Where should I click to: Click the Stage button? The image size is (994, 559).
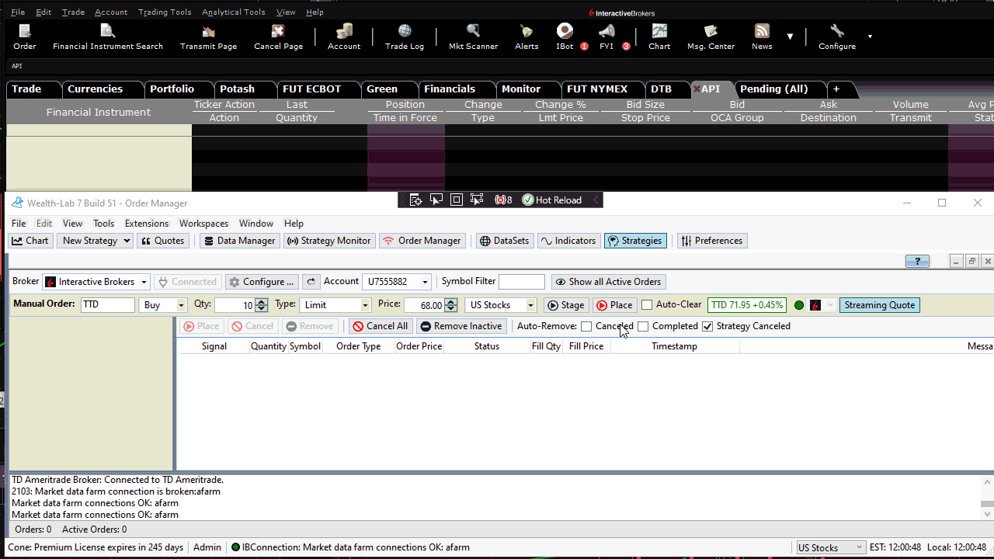565,305
